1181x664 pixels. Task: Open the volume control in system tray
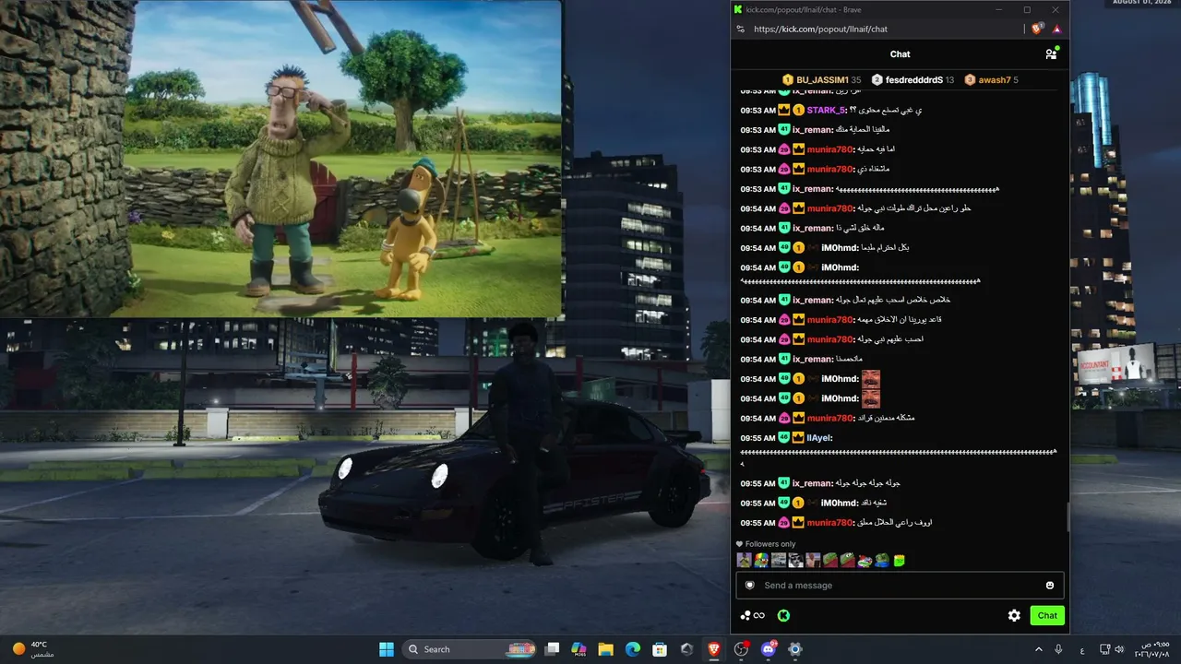pyautogui.click(x=1119, y=649)
